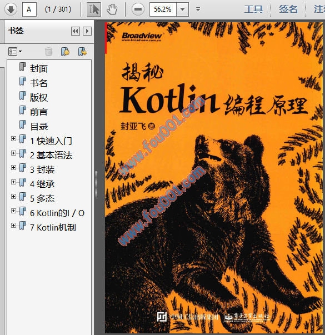Click the page number input box

29,9
